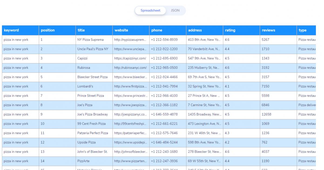Switch to the Spreadsheet view tab
The width and height of the screenshot is (324, 170).
click(150, 11)
